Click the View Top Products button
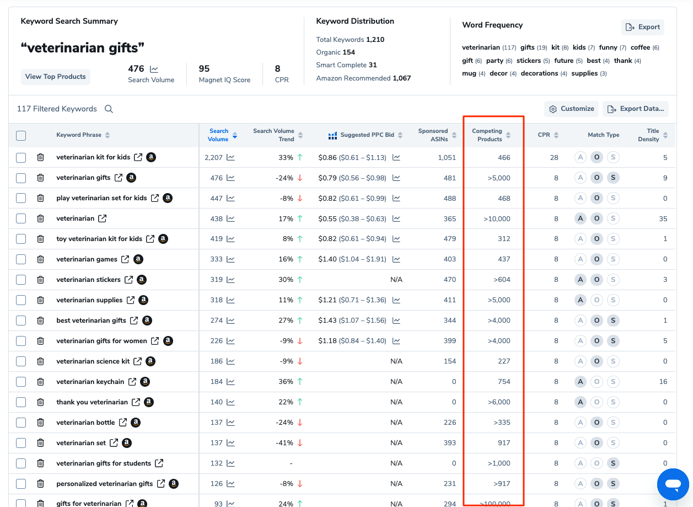Image resolution: width=693 pixels, height=507 pixels. (55, 77)
